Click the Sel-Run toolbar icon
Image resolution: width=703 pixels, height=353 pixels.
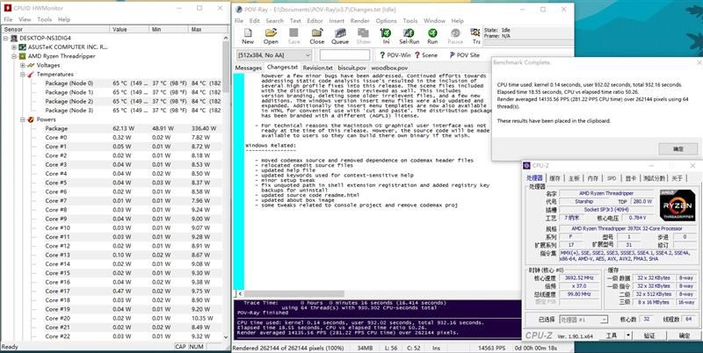pyautogui.click(x=409, y=33)
